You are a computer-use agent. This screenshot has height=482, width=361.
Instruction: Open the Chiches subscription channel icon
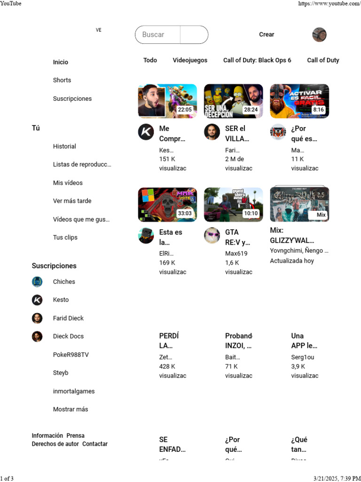point(37,281)
